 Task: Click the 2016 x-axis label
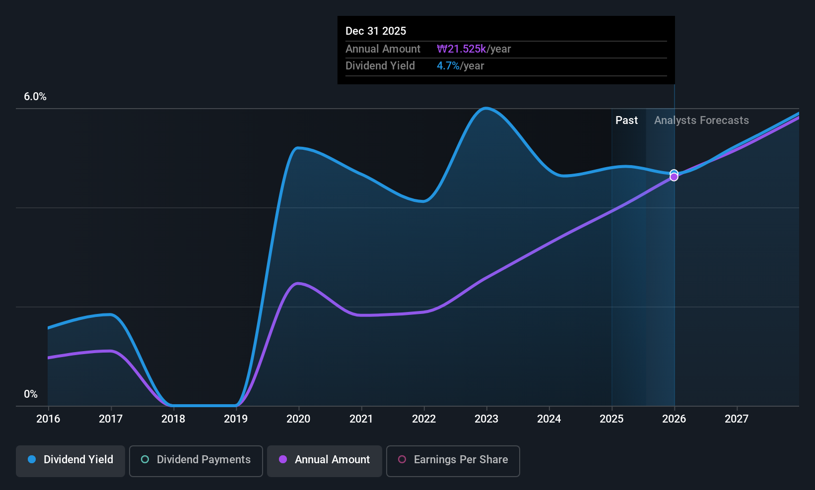(x=48, y=419)
